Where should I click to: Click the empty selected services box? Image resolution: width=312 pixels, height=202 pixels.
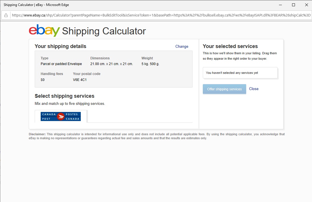pyautogui.click(x=240, y=73)
